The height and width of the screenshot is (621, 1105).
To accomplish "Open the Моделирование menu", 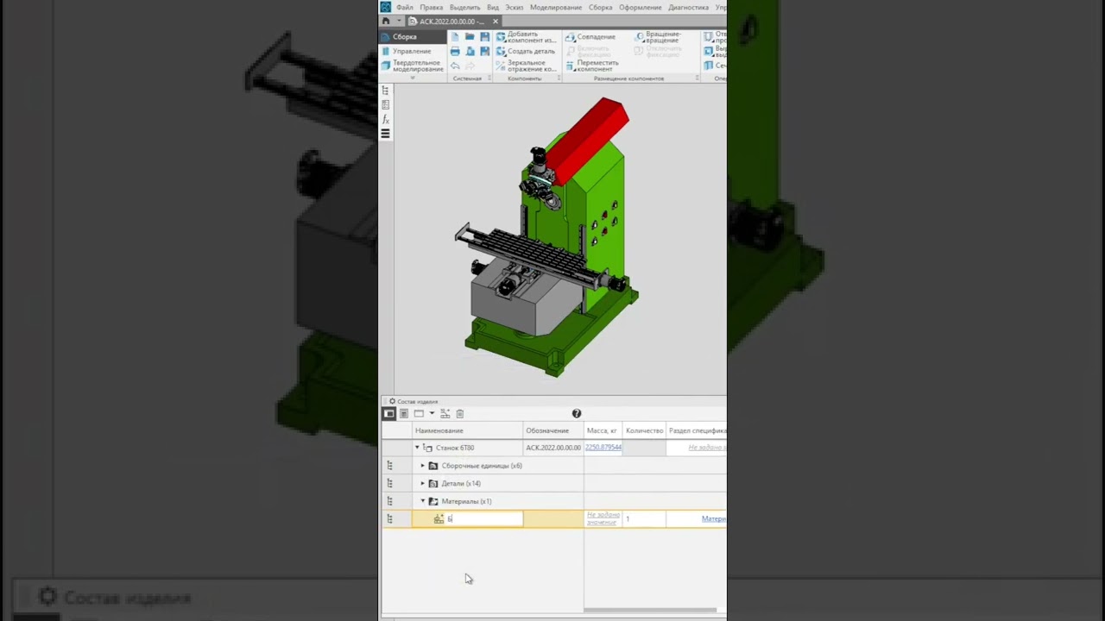I will coord(556,7).
